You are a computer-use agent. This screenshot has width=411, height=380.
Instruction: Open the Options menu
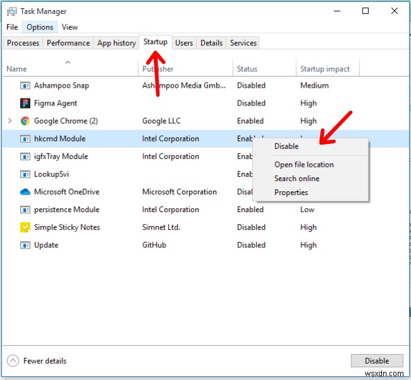pos(40,27)
